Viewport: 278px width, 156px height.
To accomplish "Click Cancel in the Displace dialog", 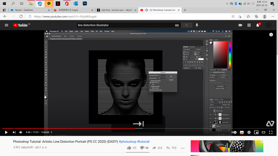I will [x=171, y=80].
